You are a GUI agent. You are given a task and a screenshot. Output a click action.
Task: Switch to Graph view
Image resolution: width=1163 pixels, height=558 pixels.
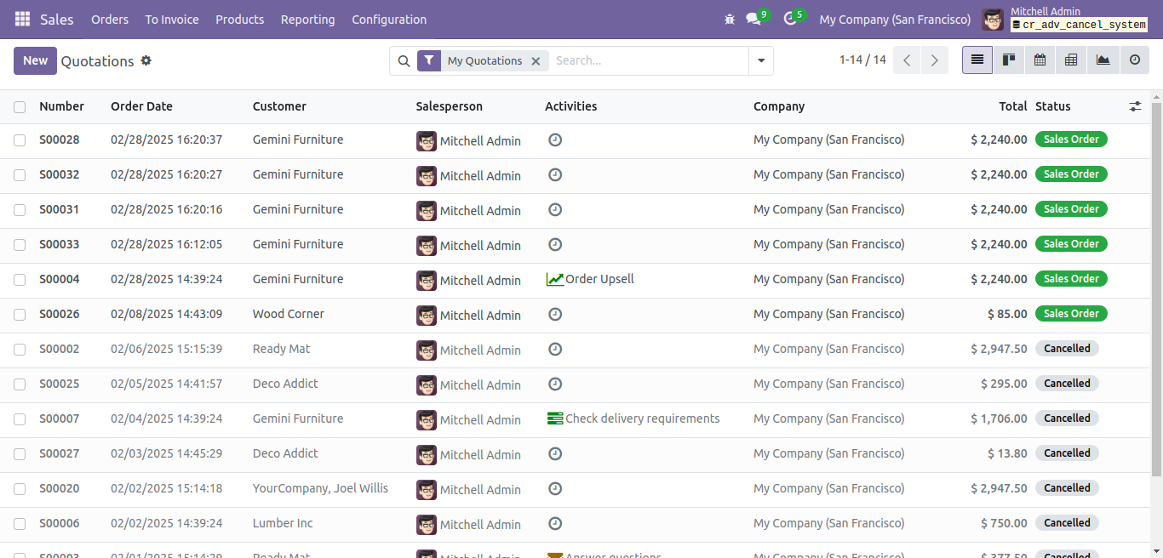[1103, 60]
